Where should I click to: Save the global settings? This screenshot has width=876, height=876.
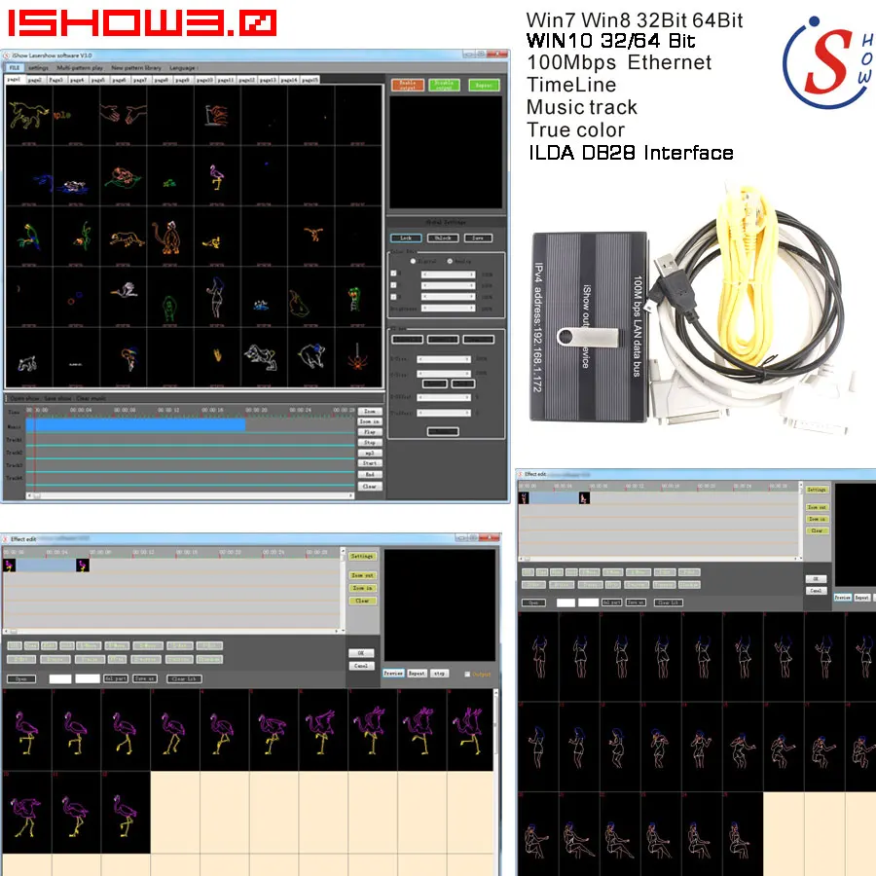click(x=478, y=238)
